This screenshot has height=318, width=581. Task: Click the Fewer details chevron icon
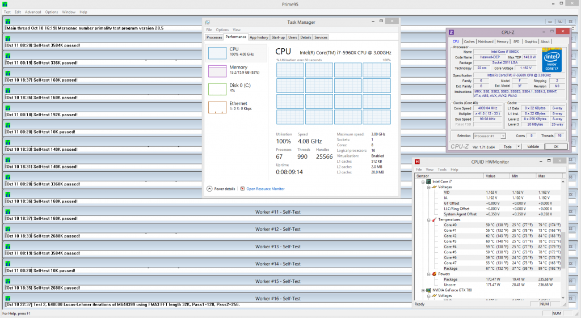pyautogui.click(x=209, y=189)
